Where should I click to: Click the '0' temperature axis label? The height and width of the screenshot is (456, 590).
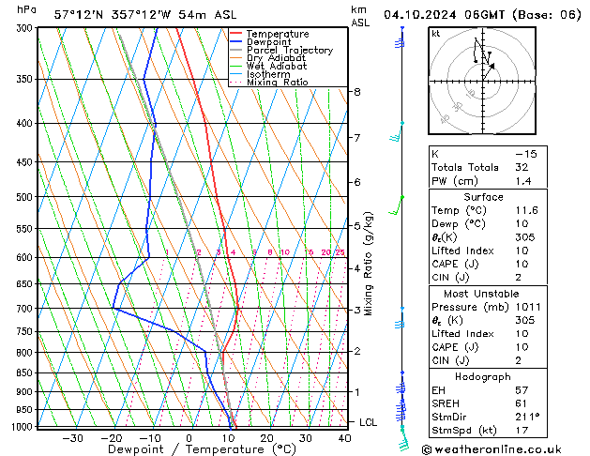pos(189,438)
